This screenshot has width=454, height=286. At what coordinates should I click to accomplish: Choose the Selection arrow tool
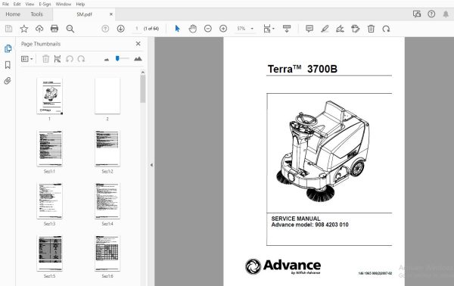[x=177, y=29]
